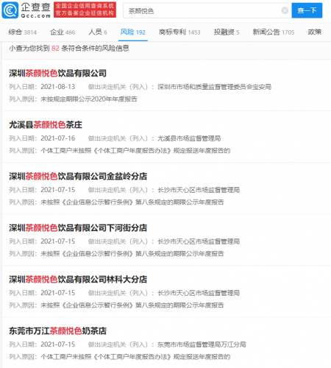The height and width of the screenshot is (368, 331).
Task: Open the 金盆岭分店 branch result
Action: (78, 177)
